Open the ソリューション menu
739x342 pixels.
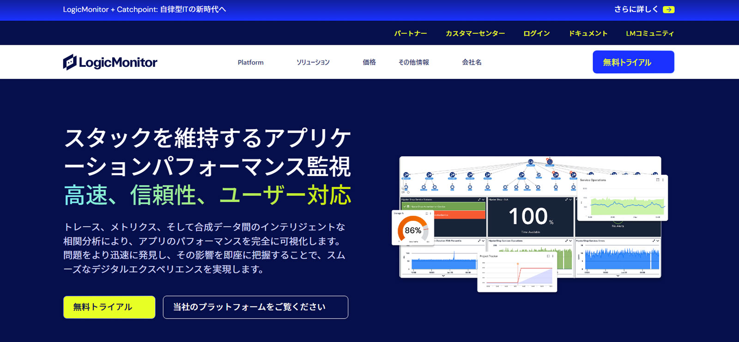pyautogui.click(x=313, y=62)
